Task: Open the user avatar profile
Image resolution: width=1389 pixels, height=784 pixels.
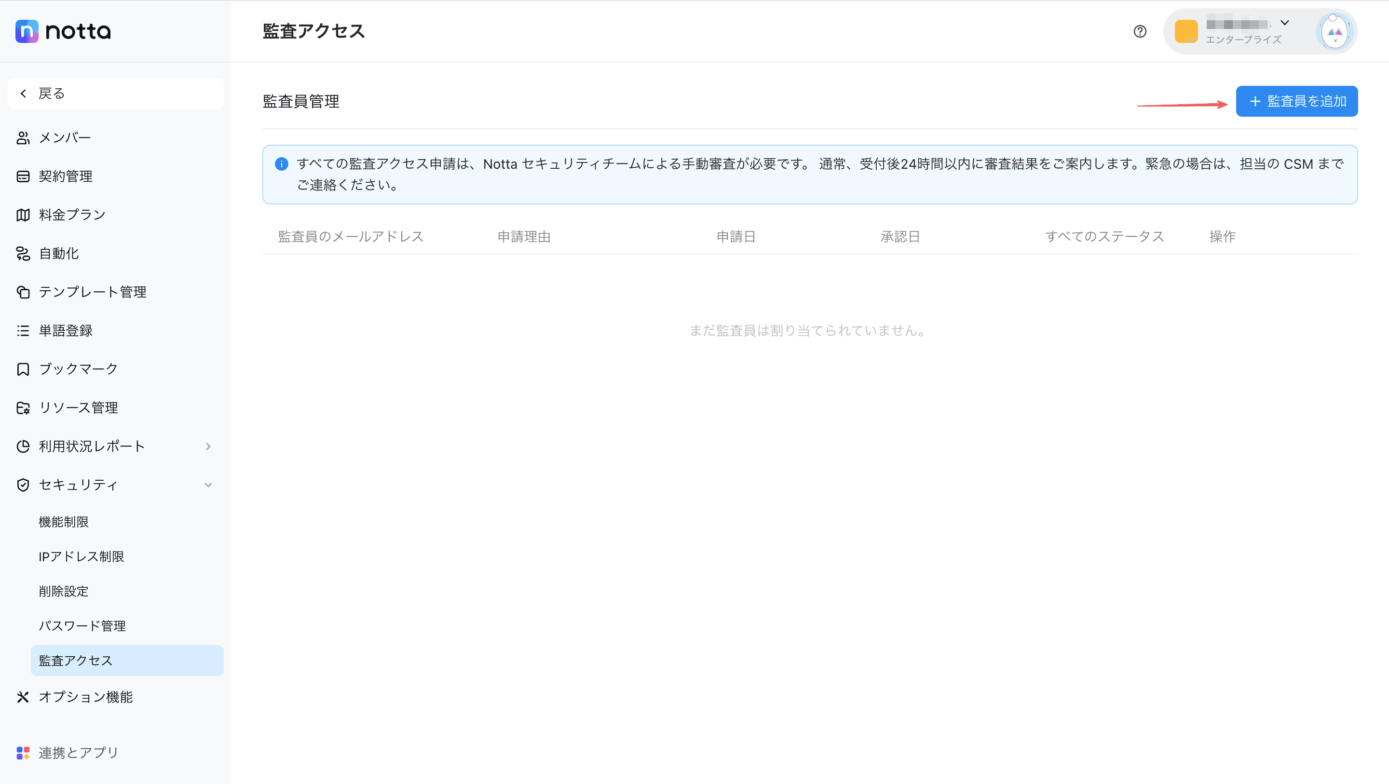Action: (1334, 31)
